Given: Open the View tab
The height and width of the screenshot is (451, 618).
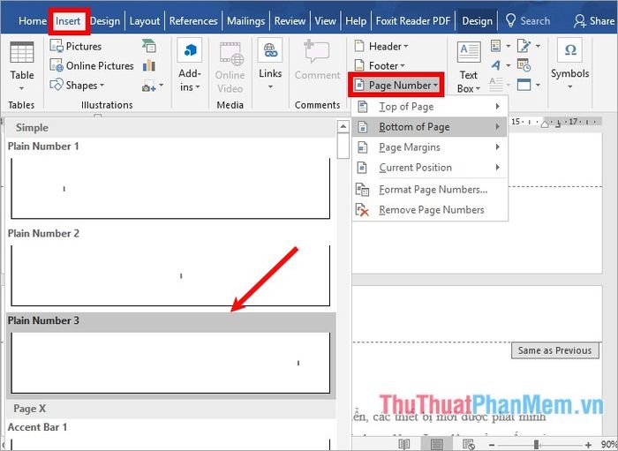Looking at the screenshot, I should tap(325, 21).
